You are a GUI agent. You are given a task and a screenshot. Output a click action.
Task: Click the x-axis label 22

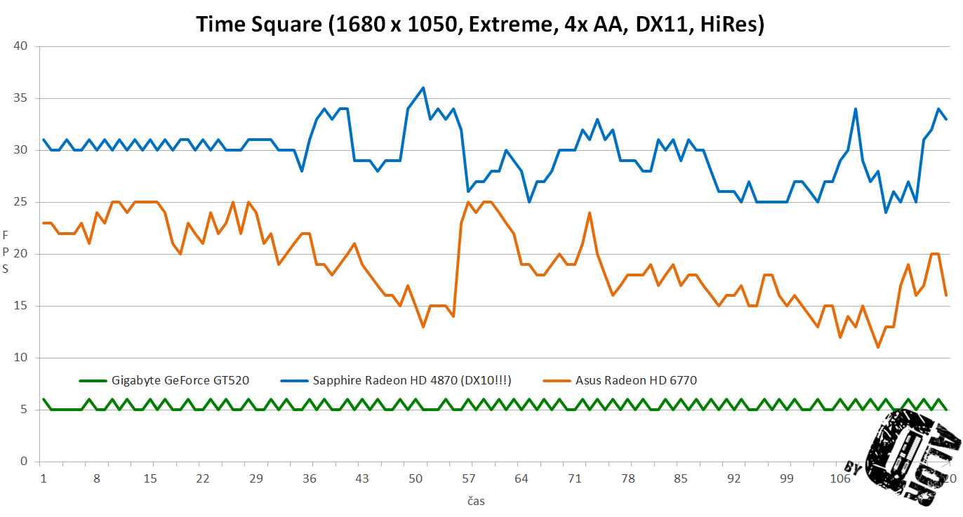click(x=203, y=478)
